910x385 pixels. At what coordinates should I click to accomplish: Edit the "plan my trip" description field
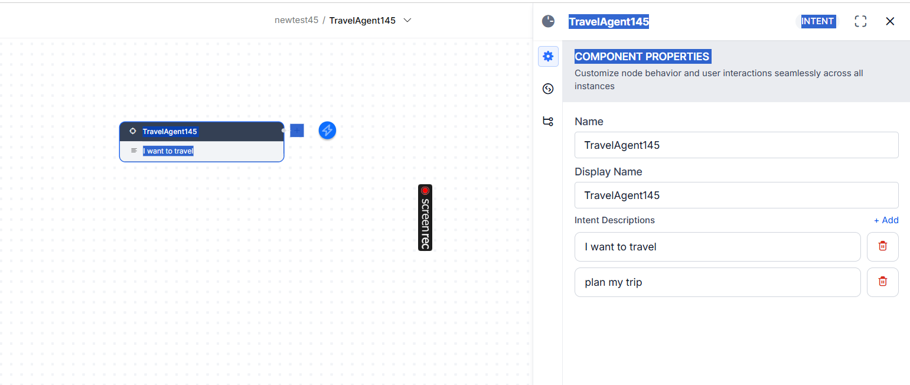tap(717, 282)
